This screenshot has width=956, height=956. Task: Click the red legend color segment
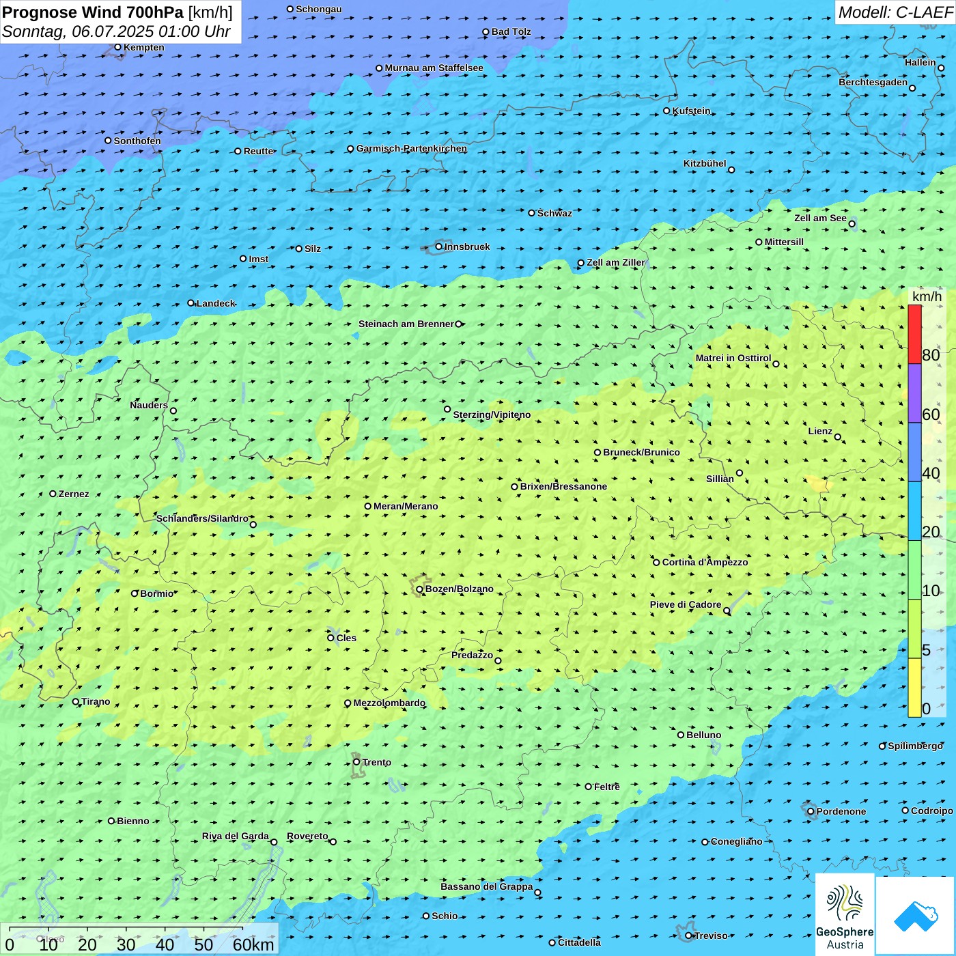[914, 335]
